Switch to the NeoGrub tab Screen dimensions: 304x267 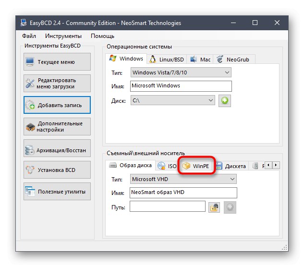coord(234,60)
